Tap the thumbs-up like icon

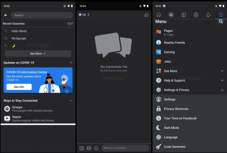(146, 15)
